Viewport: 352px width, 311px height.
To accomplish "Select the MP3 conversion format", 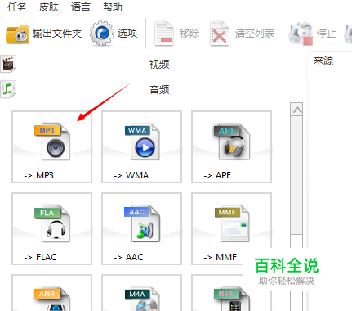I will (x=51, y=146).
